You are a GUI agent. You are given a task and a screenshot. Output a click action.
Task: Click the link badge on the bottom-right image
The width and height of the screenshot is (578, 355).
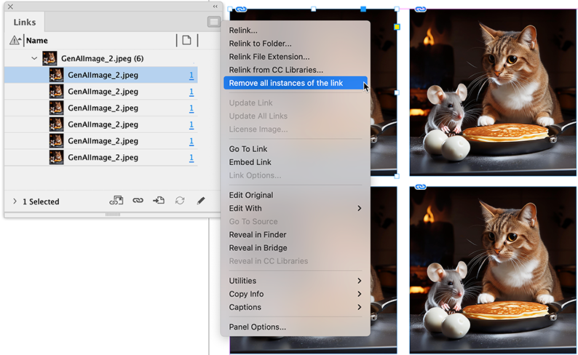(x=421, y=187)
